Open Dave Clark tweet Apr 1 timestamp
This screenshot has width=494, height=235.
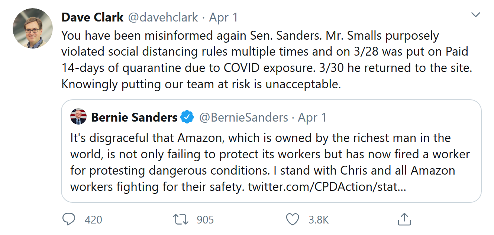pos(223,17)
